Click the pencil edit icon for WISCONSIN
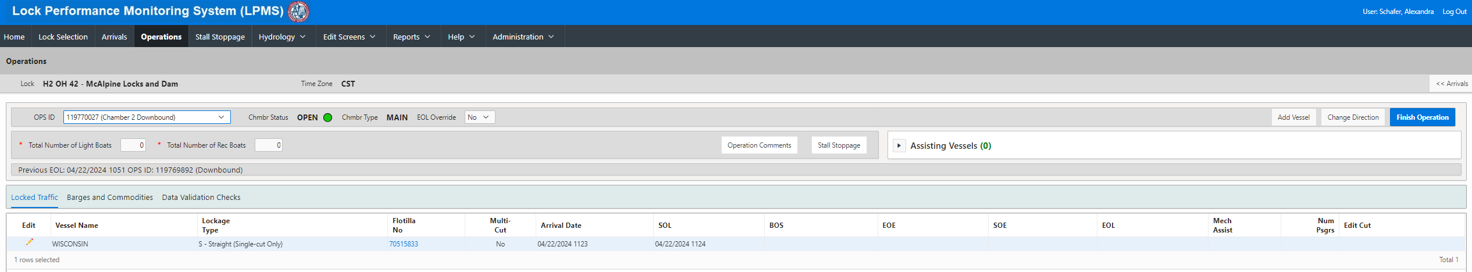Viewport: 1472px width, 272px height. (x=30, y=242)
